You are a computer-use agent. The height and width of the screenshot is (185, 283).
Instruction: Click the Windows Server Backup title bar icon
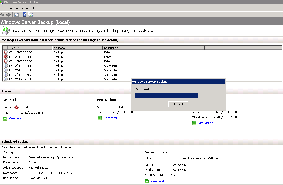(x=2, y=2)
